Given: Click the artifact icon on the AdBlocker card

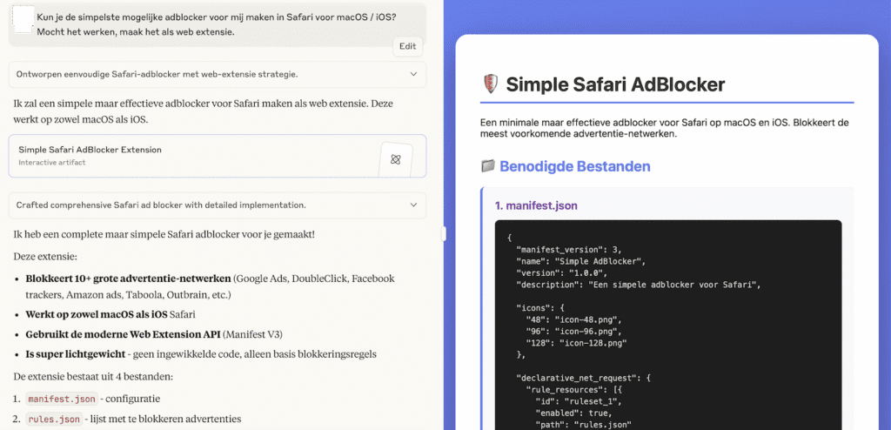Looking at the screenshot, I should coord(396,158).
